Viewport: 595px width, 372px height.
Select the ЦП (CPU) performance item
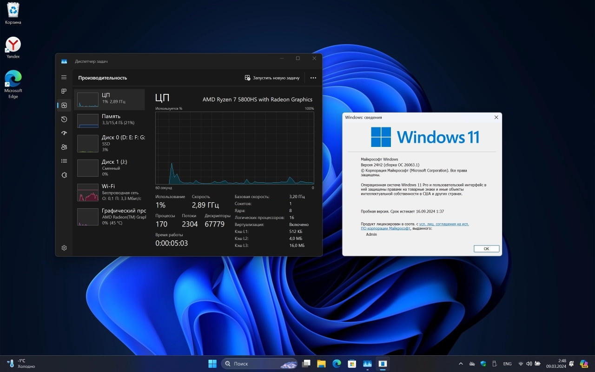(x=110, y=100)
